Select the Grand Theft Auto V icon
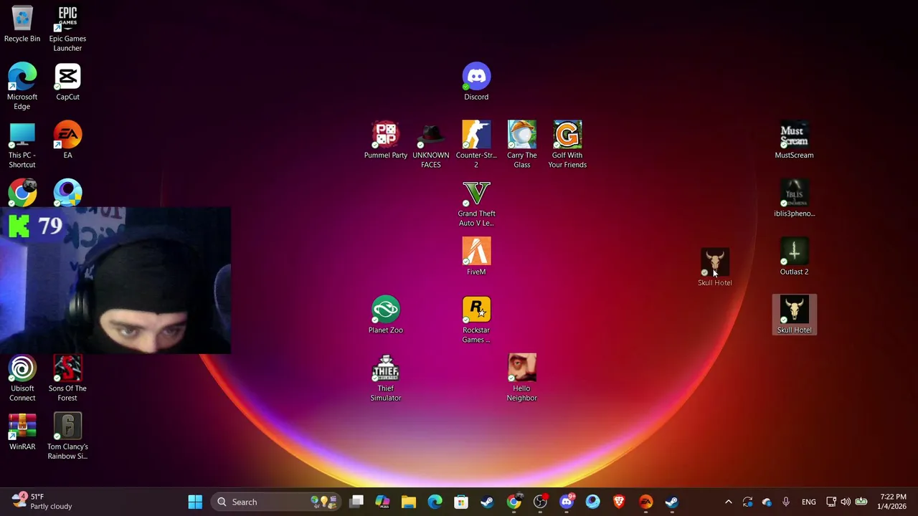 (x=476, y=203)
